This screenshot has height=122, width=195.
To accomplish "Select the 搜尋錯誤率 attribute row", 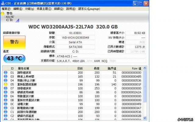I will [x=73, y=88].
